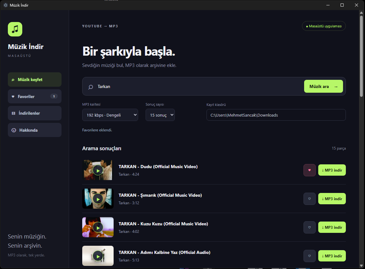This screenshot has width=365, height=269.
Task: Focus the Tarkan search field
Action: [x=199, y=86]
